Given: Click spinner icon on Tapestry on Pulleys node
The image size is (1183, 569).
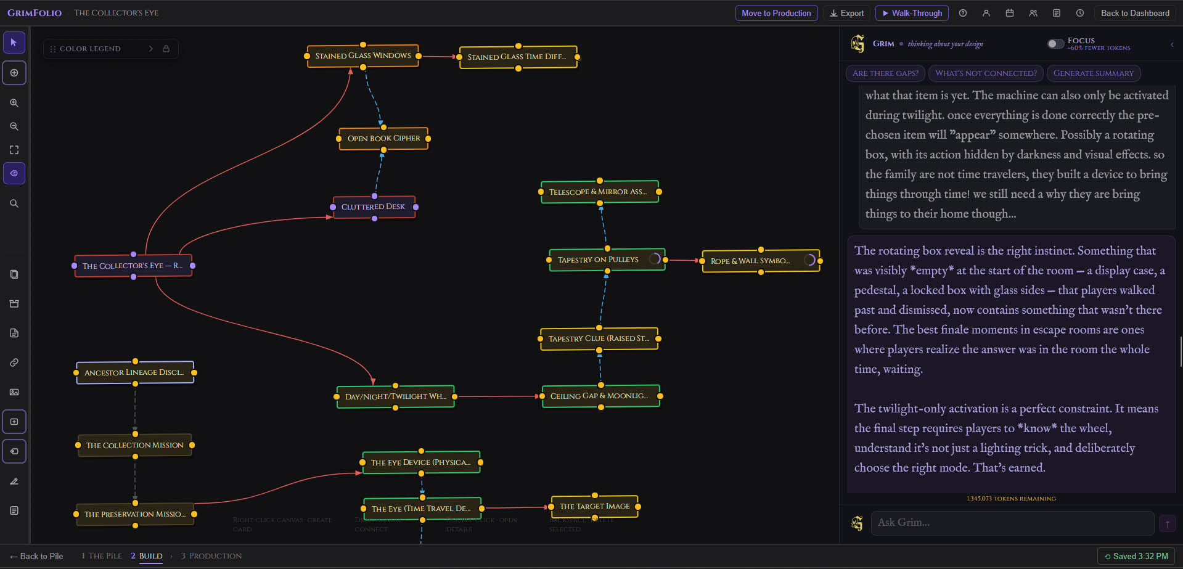Looking at the screenshot, I should click(655, 259).
